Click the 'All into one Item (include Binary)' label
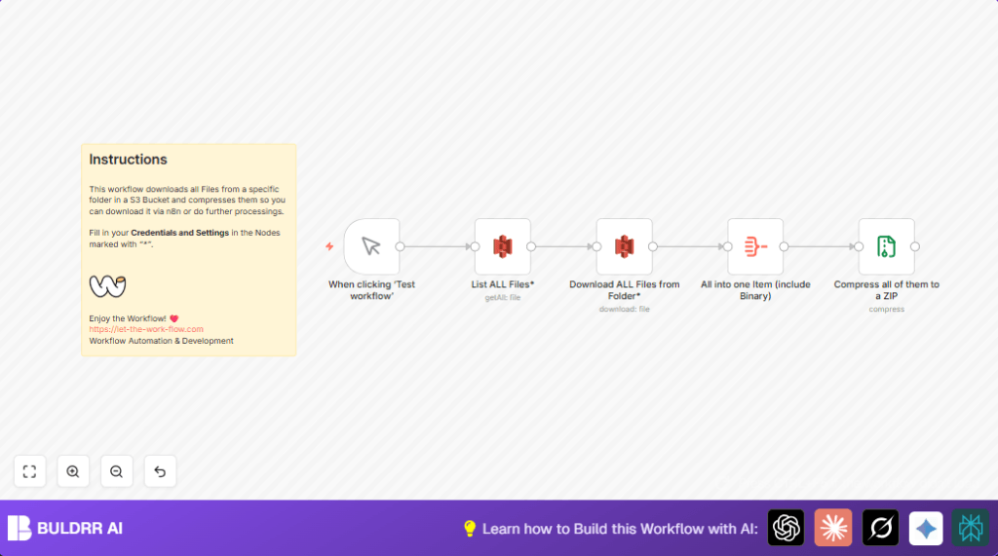Screen dimensions: 998x556 [755, 290]
